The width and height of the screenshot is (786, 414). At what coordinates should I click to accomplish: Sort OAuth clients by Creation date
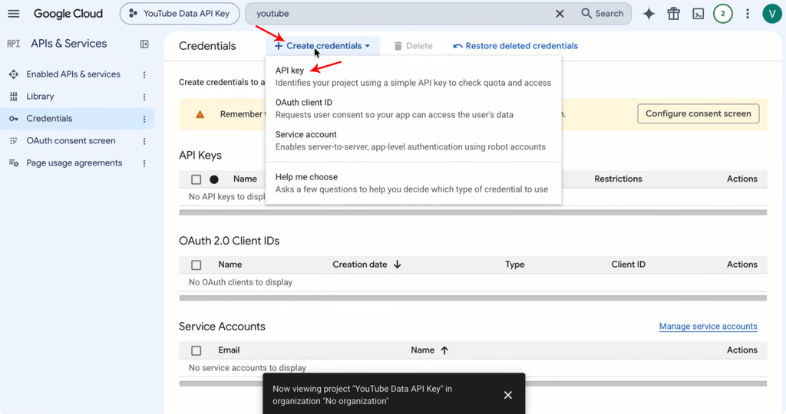pos(366,264)
